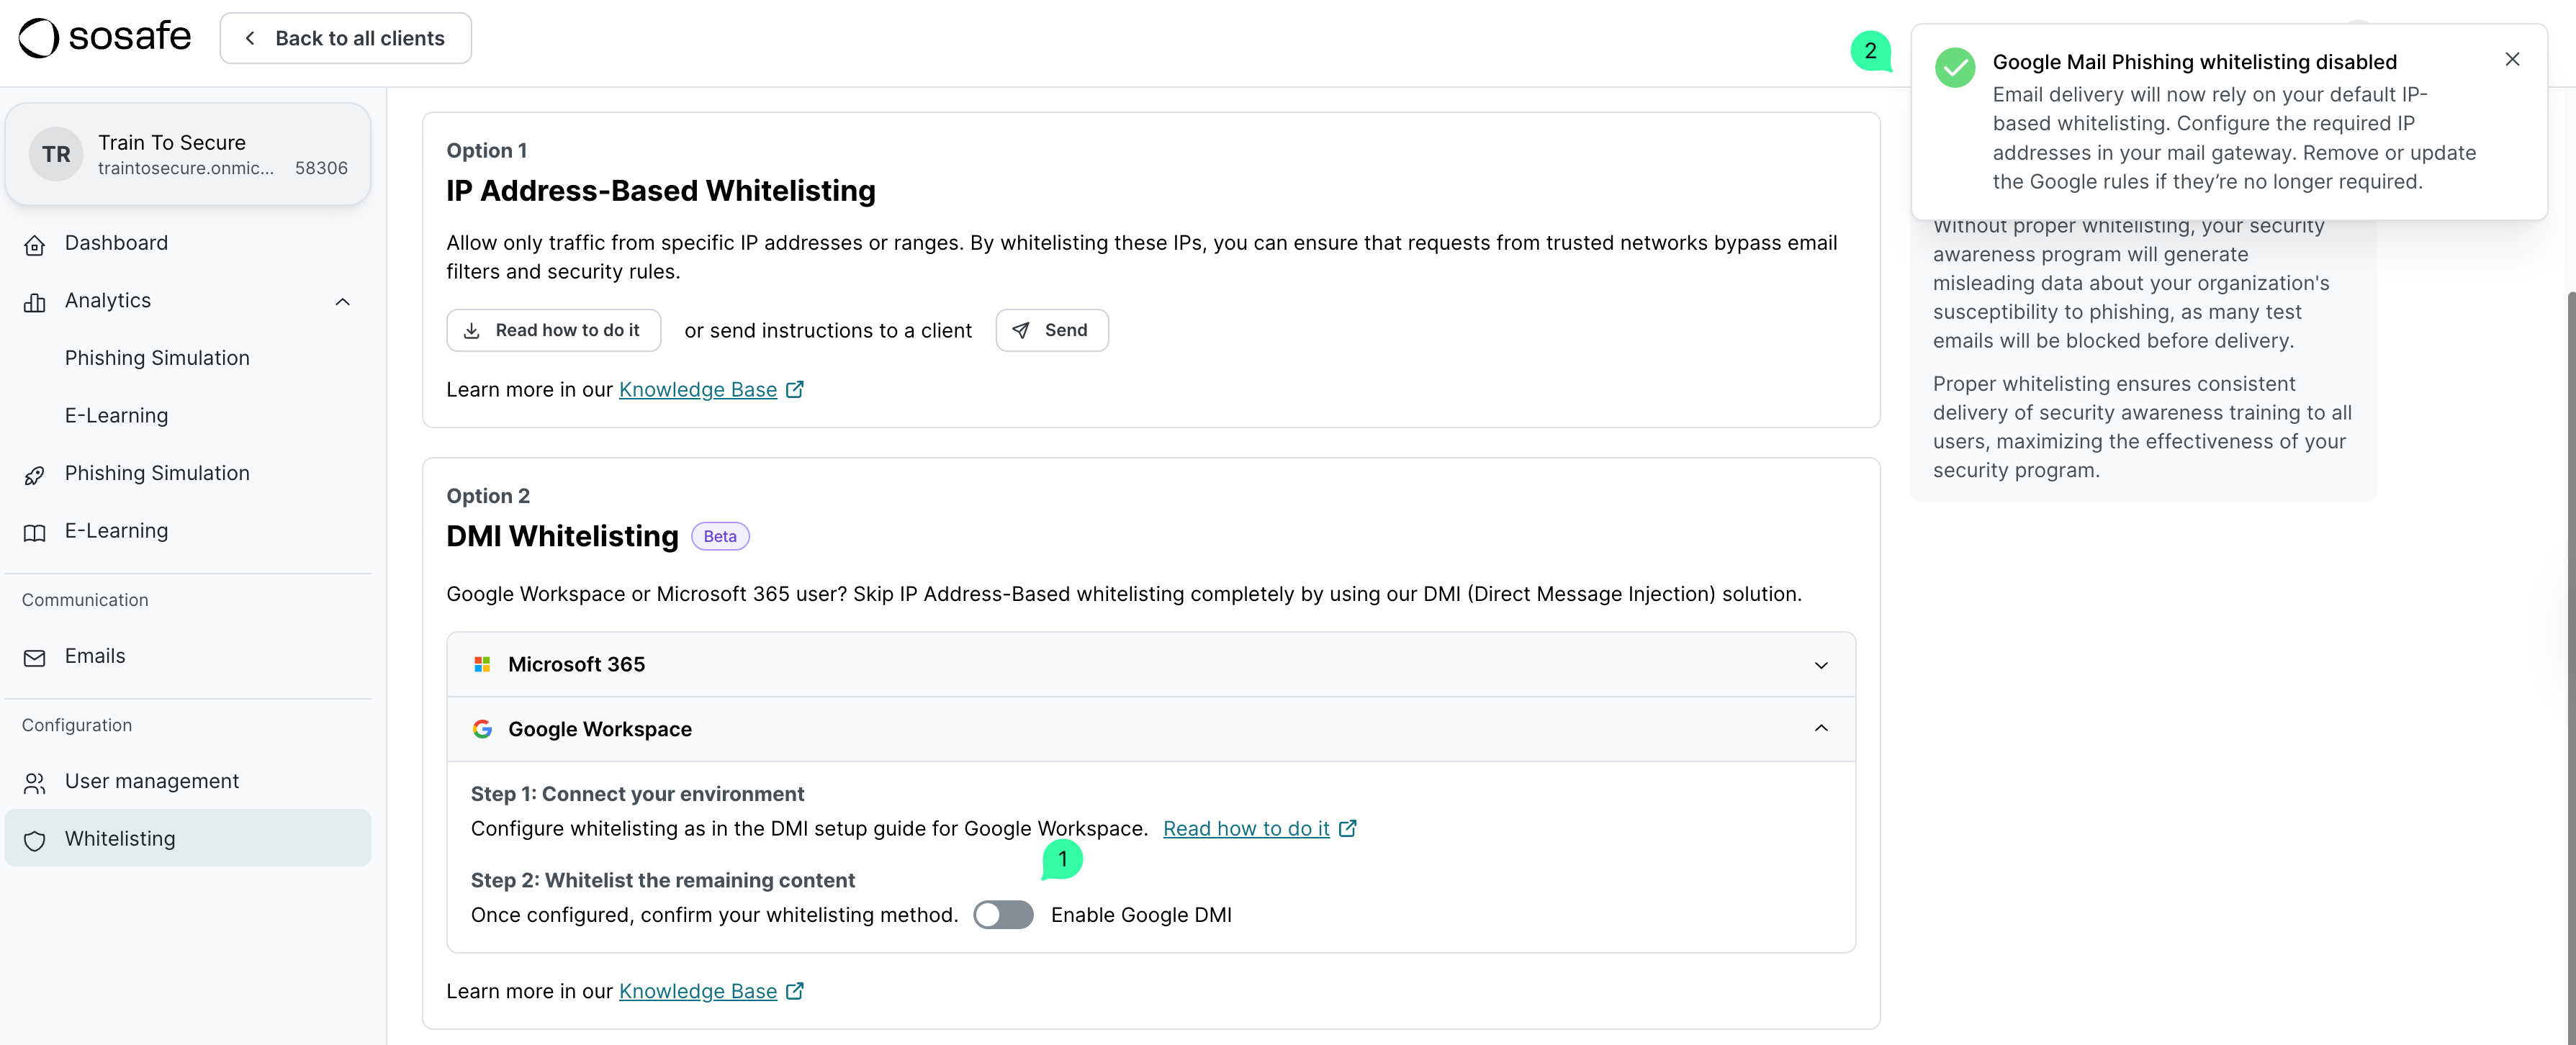The image size is (2576, 1045).
Task: Enable the Google DMI toggle
Action: point(1003,915)
